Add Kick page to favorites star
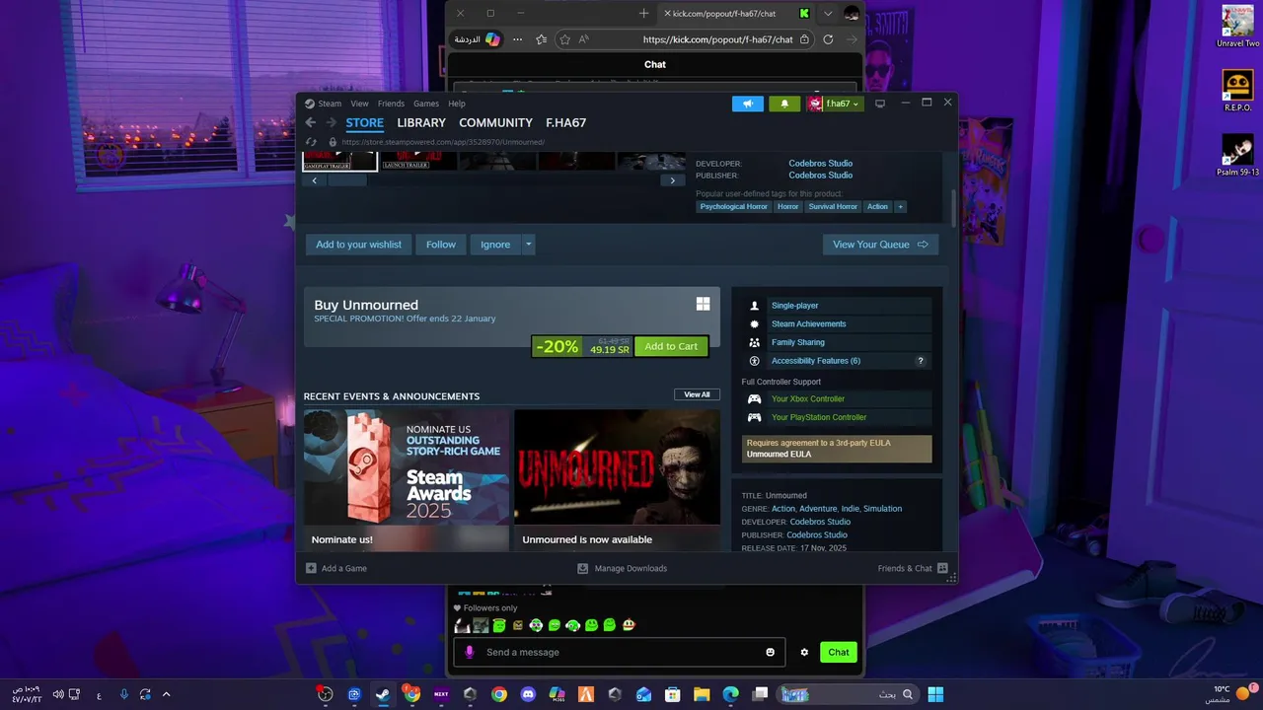Image resolution: width=1263 pixels, height=710 pixels. pyautogui.click(x=564, y=39)
